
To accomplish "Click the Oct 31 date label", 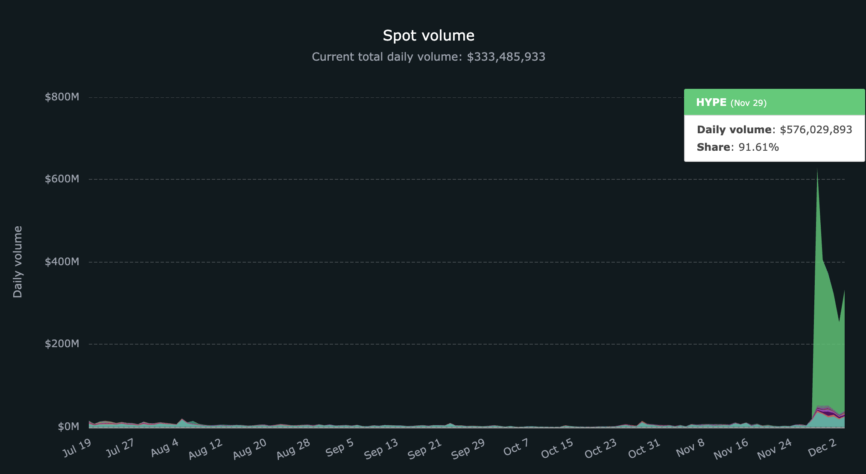I will tap(644, 448).
